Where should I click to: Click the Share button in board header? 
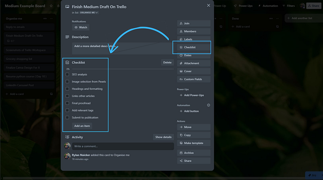pos(314,6)
